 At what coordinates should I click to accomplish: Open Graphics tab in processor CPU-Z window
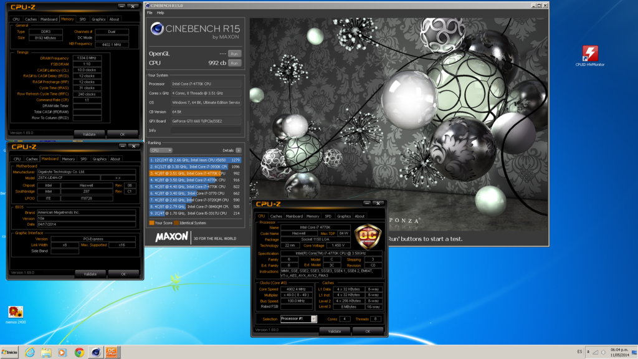(x=344, y=216)
